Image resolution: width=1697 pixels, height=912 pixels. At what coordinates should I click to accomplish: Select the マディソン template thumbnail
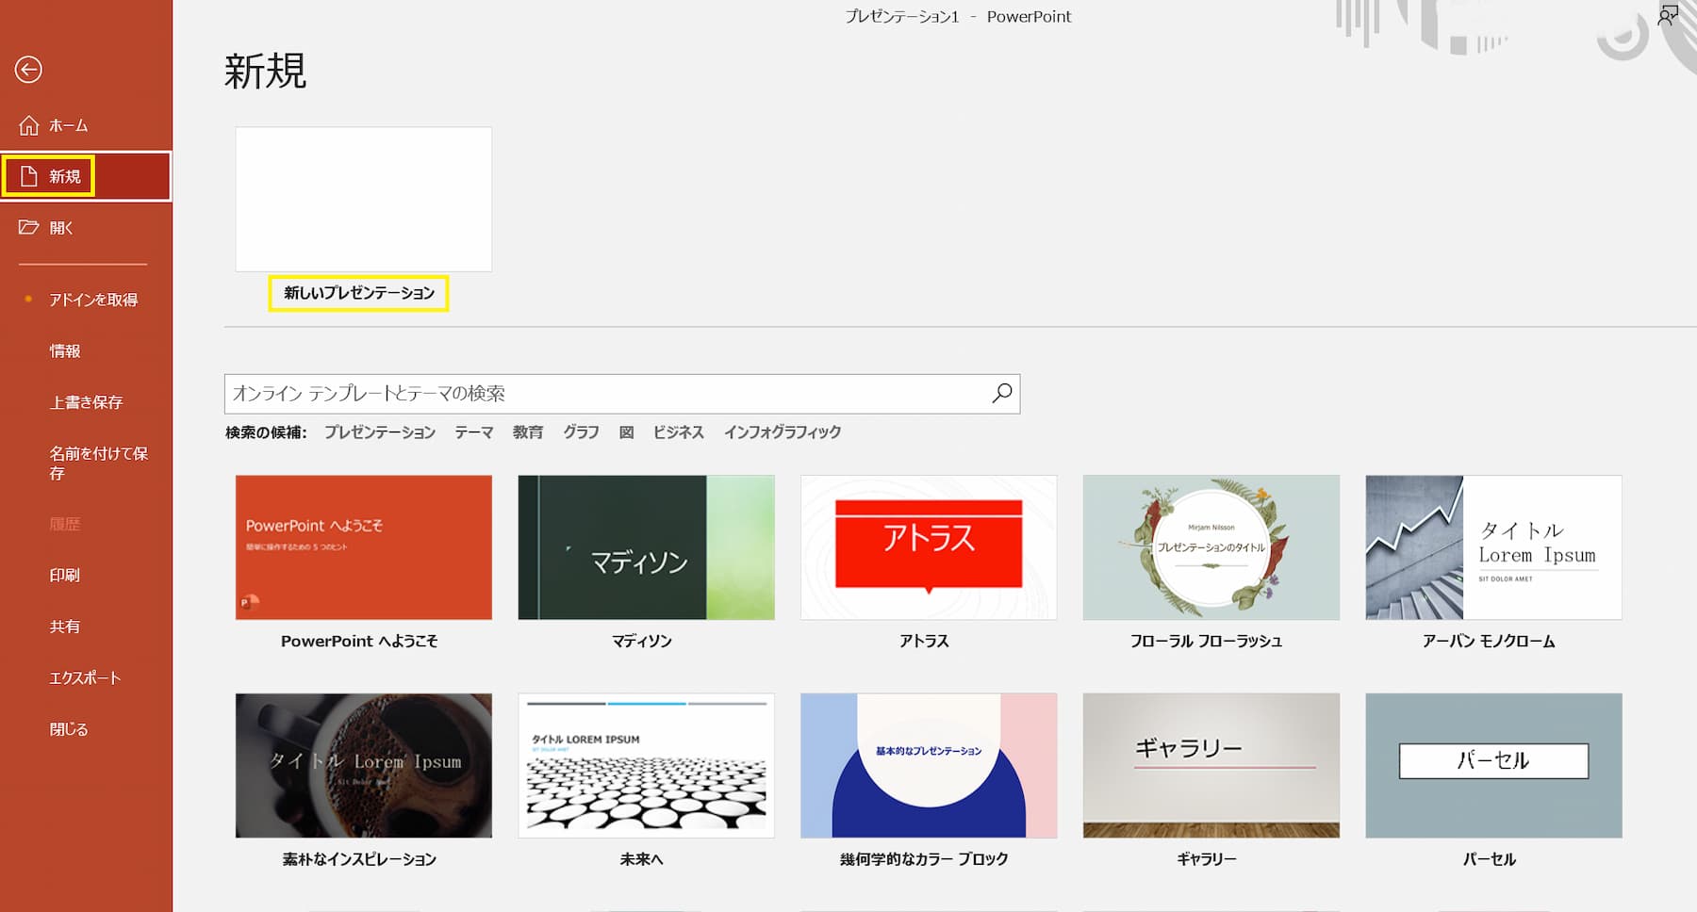click(x=647, y=547)
